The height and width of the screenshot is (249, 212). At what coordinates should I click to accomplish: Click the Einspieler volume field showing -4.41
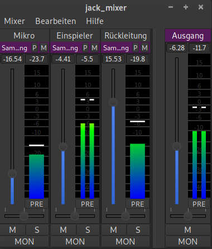point(63,59)
